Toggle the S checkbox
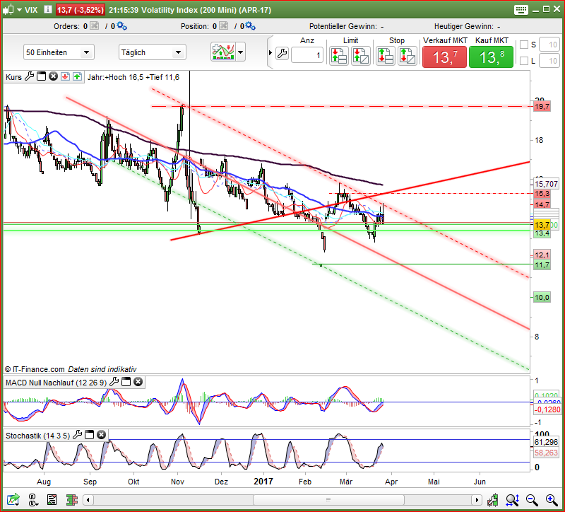 pyautogui.click(x=523, y=45)
